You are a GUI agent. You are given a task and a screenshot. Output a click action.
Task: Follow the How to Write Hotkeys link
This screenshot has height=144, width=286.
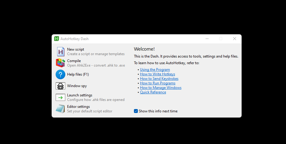(157, 74)
